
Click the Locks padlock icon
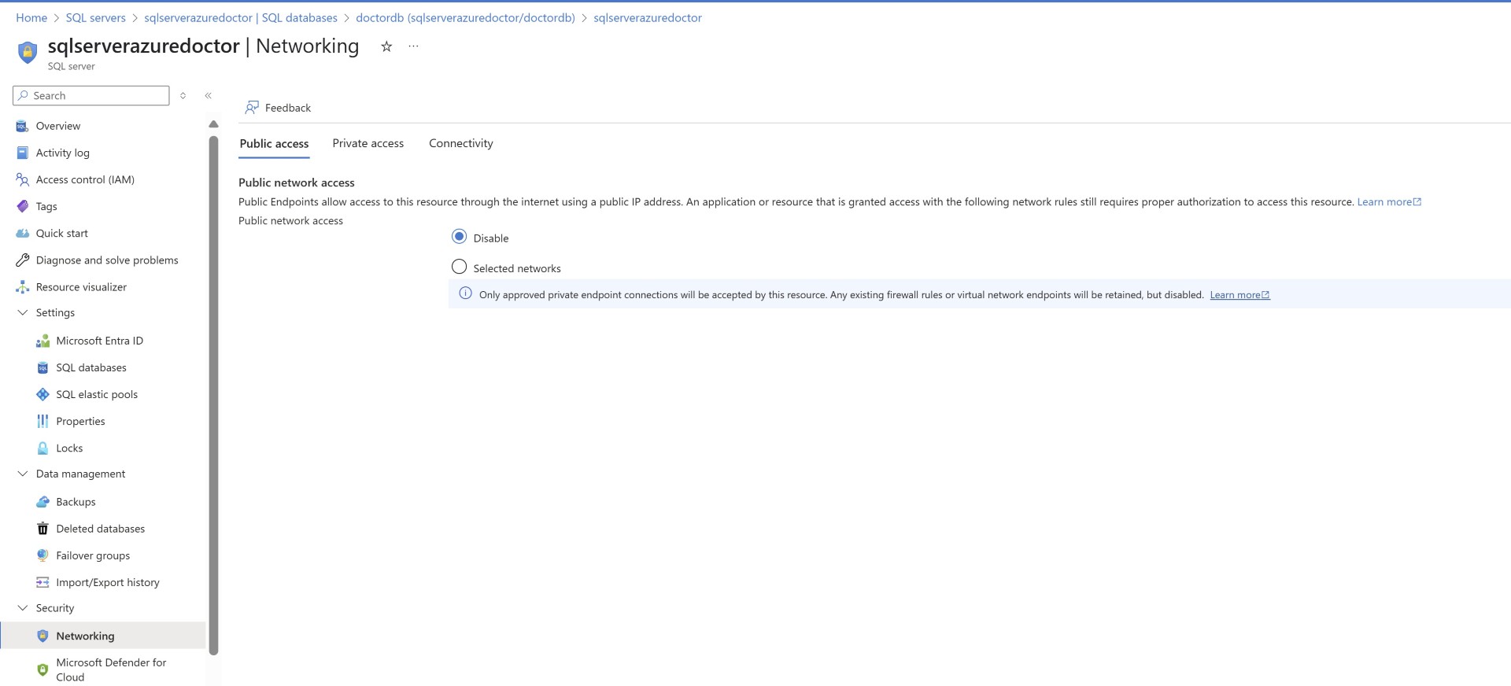[x=42, y=448]
